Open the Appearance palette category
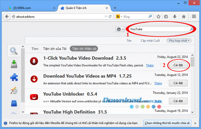Image resolution: width=201 pixels, height=129 pixels. pyautogui.click(x=14, y=90)
